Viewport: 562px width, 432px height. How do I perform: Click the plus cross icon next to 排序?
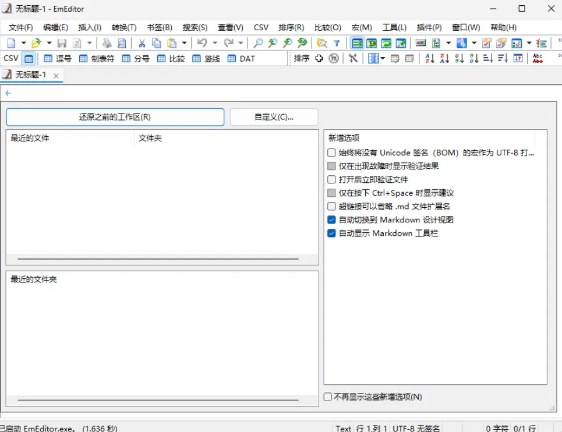pos(319,58)
